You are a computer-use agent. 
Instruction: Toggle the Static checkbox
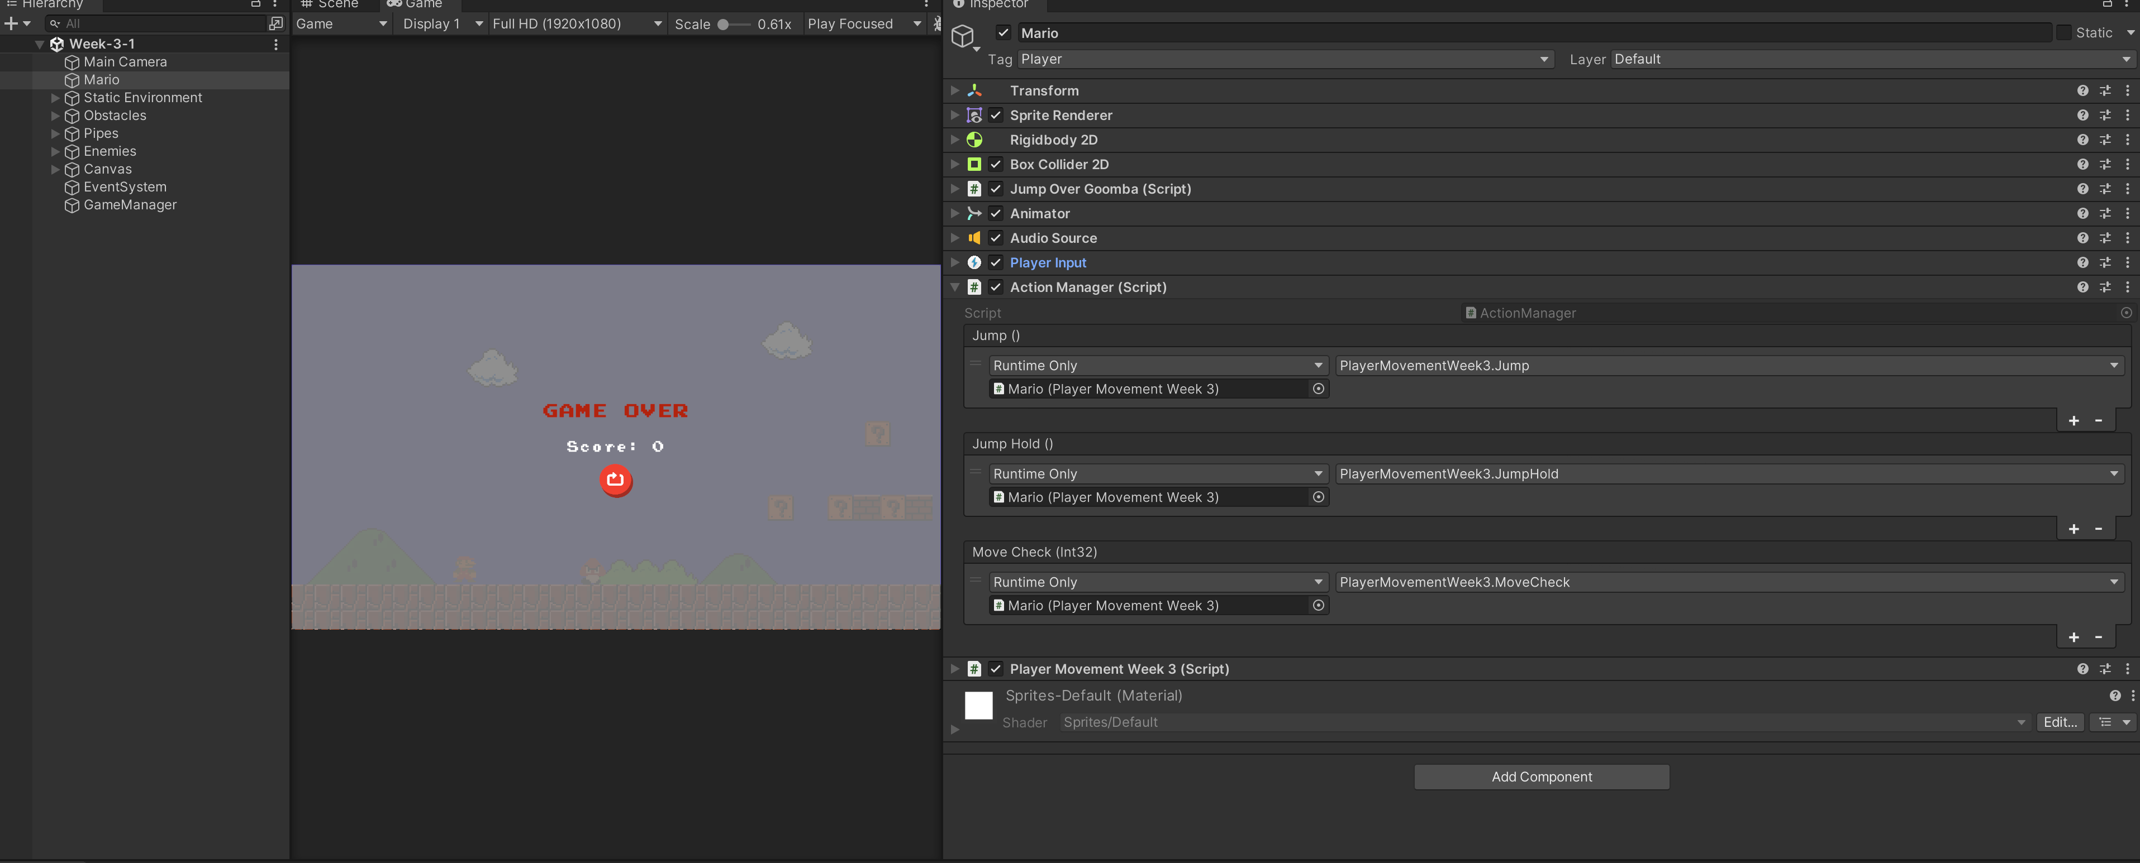2063,33
